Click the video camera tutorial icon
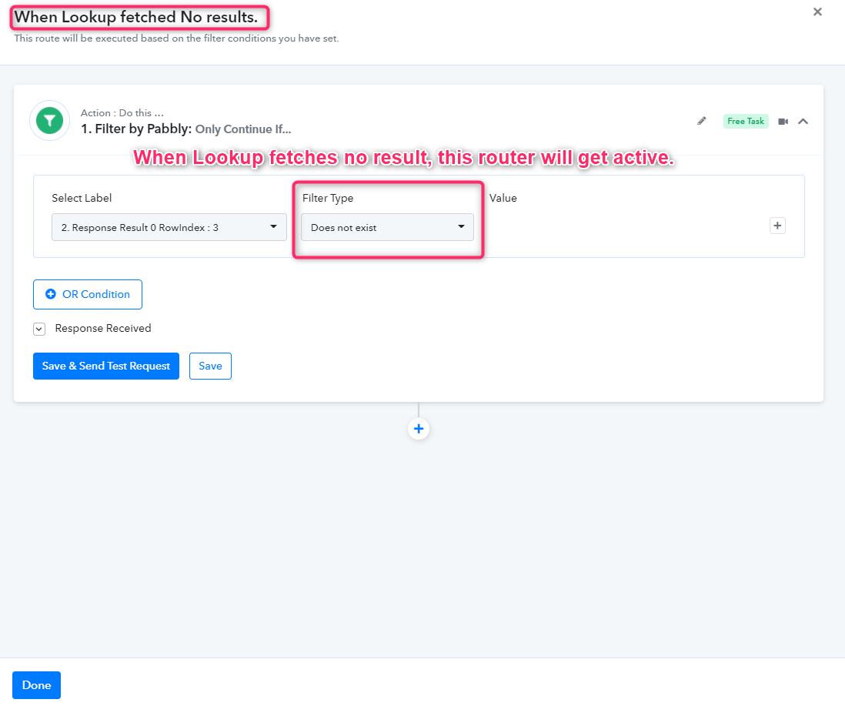Viewport: 845px width, 706px height. [x=783, y=122]
